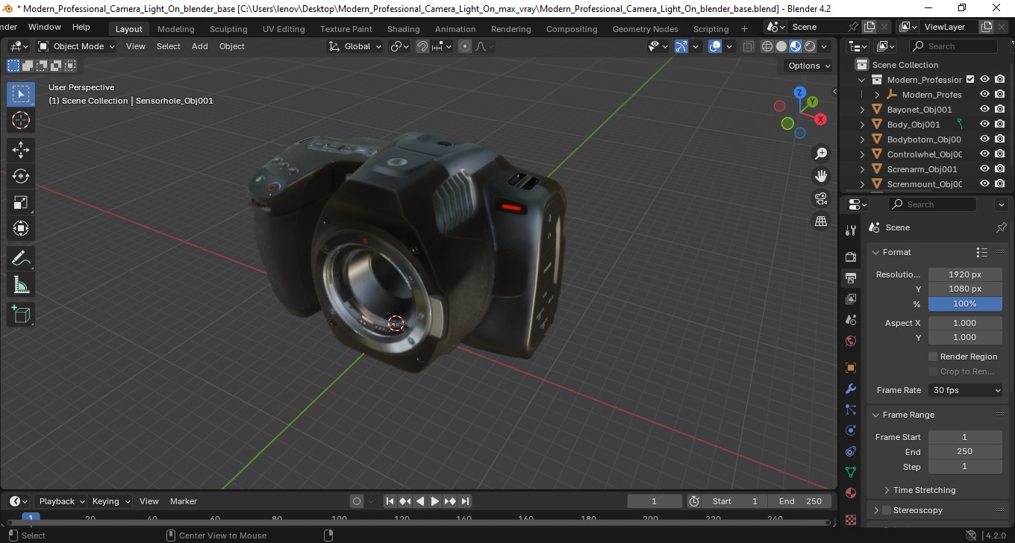Open the Physics properties tab

(x=850, y=430)
